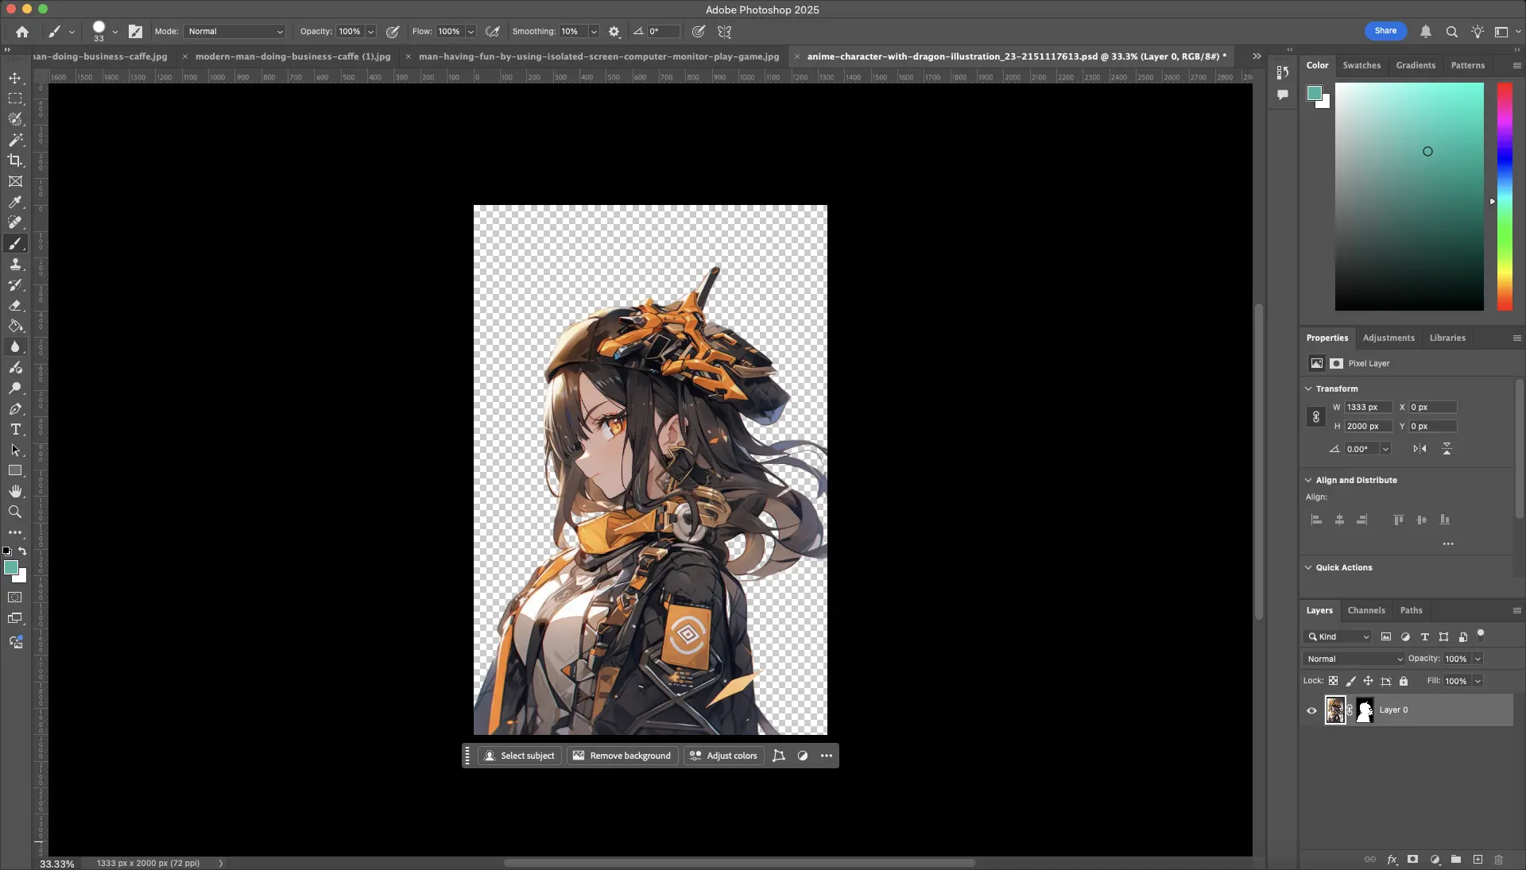Select the Crop tool
This screenshot has height=870, width=1526.
tap(16, 160)
